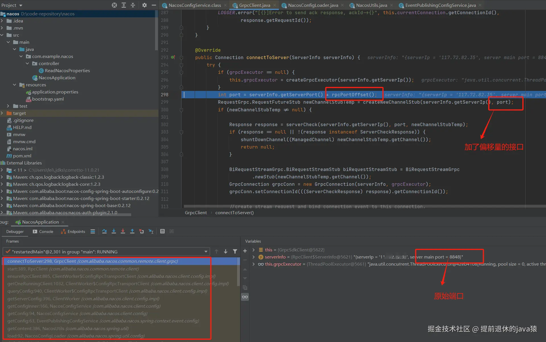Collapse the resources folder
Viewport: 546px width, 342px height.
[x=15, y=85]
